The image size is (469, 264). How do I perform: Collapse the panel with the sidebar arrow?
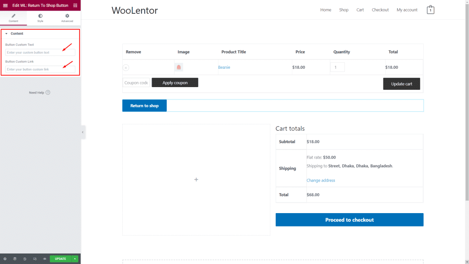click(83, 132)
